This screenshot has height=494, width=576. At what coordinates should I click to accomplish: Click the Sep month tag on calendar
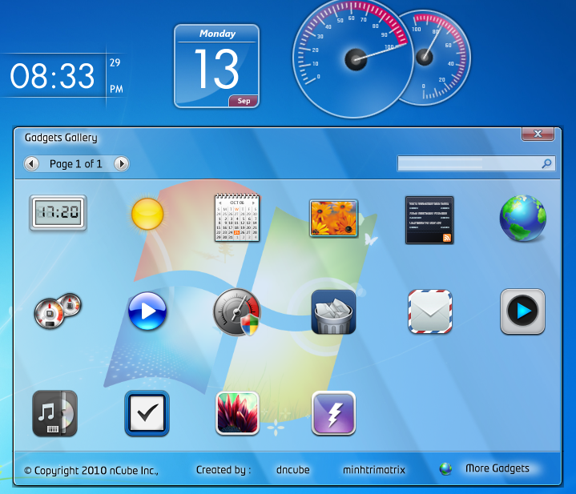tap(244, 101)
